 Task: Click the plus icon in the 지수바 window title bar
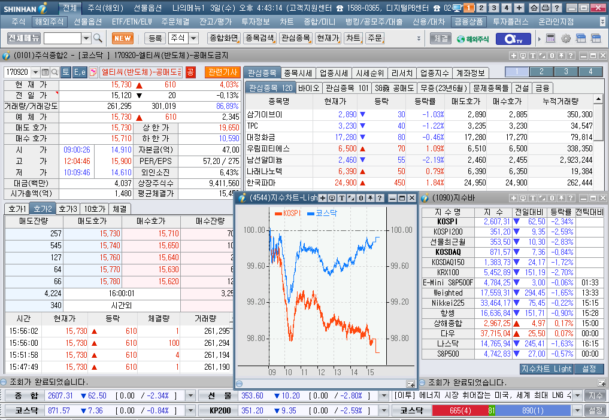tap(513, 198)
